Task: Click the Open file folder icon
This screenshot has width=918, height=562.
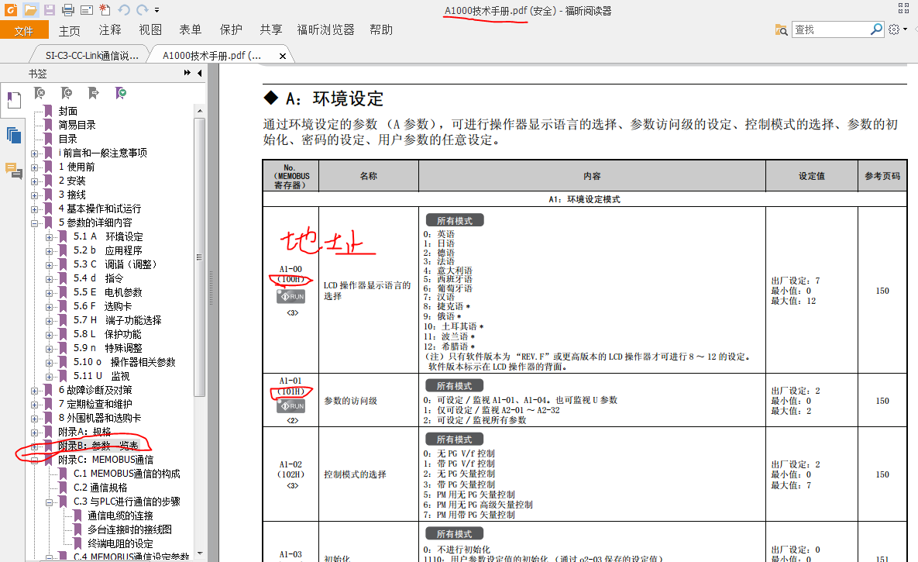Action: coord(30,10)
